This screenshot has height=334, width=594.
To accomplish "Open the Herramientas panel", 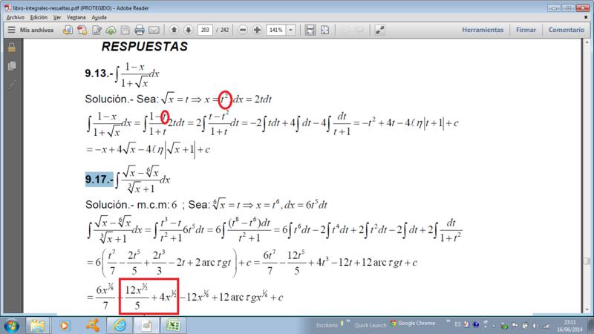I will point(483,30).
